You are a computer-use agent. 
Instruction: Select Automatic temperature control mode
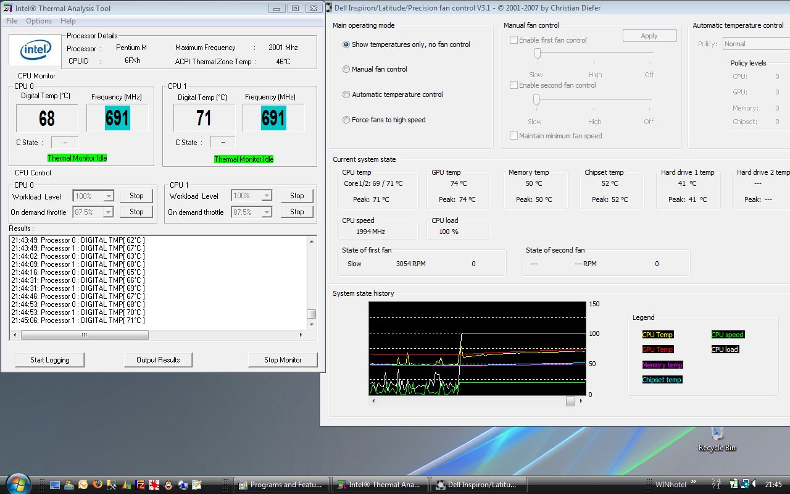click(393, 94)
